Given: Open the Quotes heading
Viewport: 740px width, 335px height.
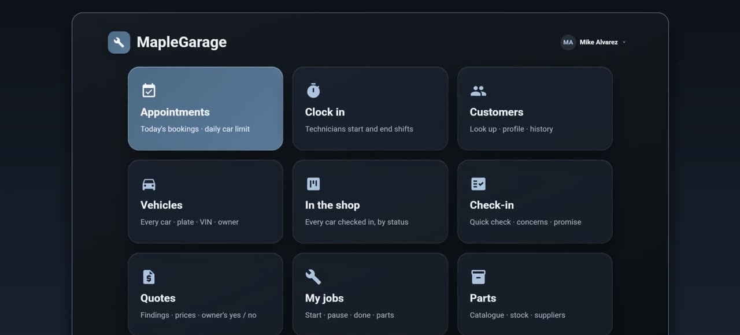Looking at the screenshot, I should pyautogui.click(x=158, y=298).
